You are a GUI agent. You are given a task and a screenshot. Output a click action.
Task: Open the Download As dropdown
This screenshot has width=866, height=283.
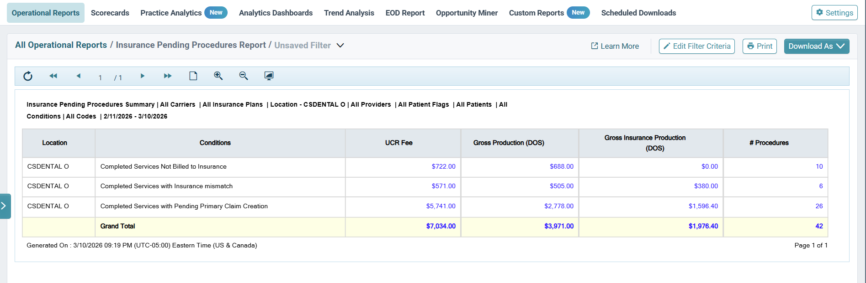tap(817, 46)
